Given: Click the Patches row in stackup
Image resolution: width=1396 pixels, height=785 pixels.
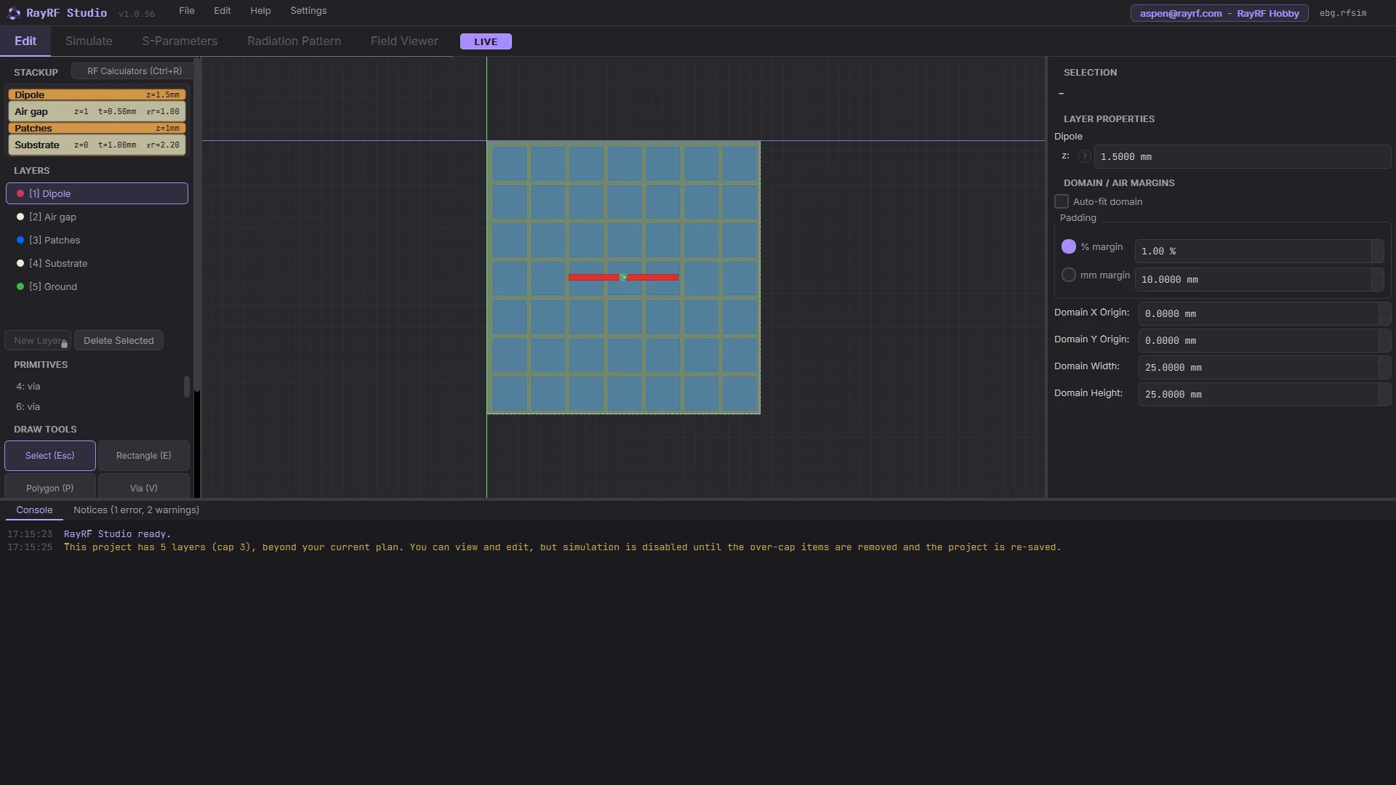Looking at the screenshot, I should (97, 128).
